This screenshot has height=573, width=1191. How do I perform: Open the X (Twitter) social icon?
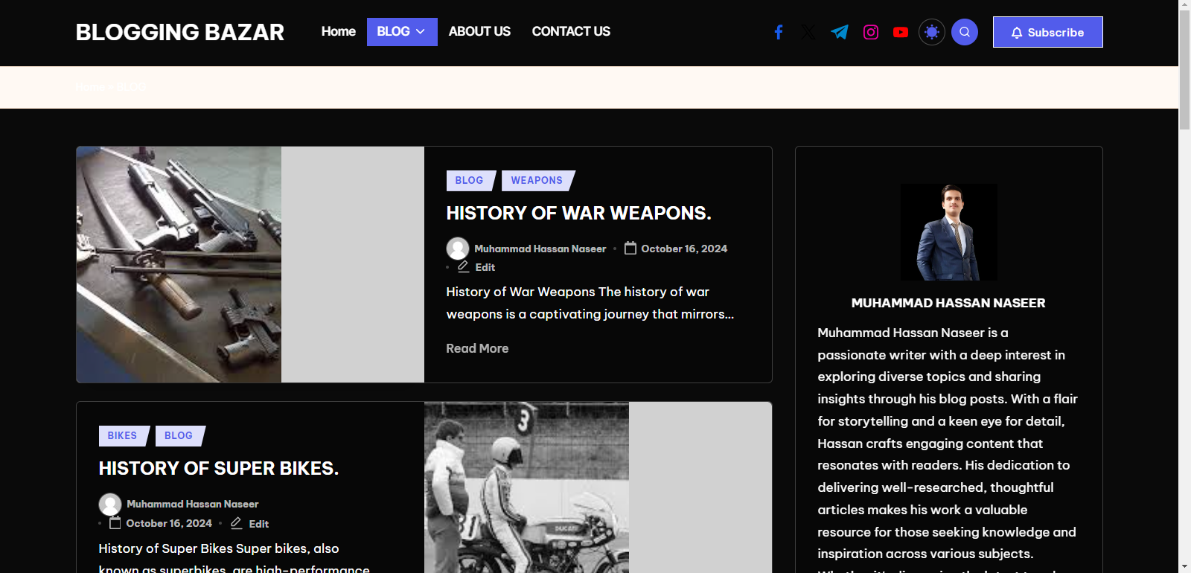[808, 32]
